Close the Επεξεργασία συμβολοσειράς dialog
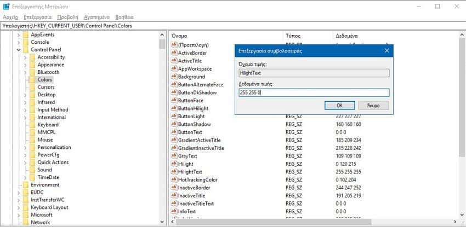 387,51
